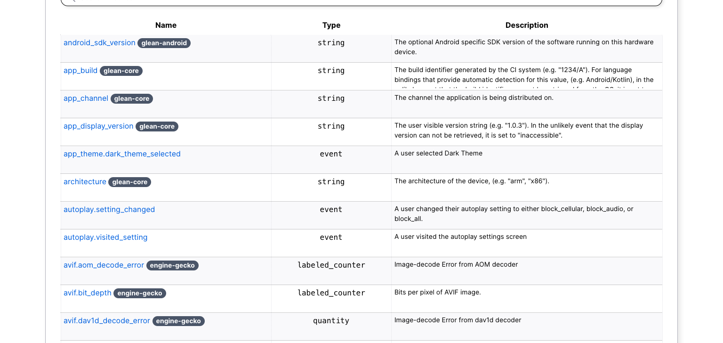Click the app_build description text cell
Screen dimensions: 723x343
[527, 76]
